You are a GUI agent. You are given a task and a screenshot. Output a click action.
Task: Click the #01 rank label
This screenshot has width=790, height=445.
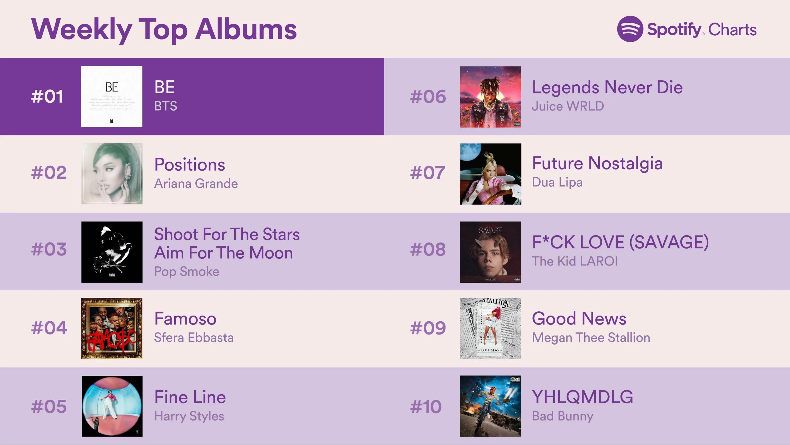coord(47,96)
